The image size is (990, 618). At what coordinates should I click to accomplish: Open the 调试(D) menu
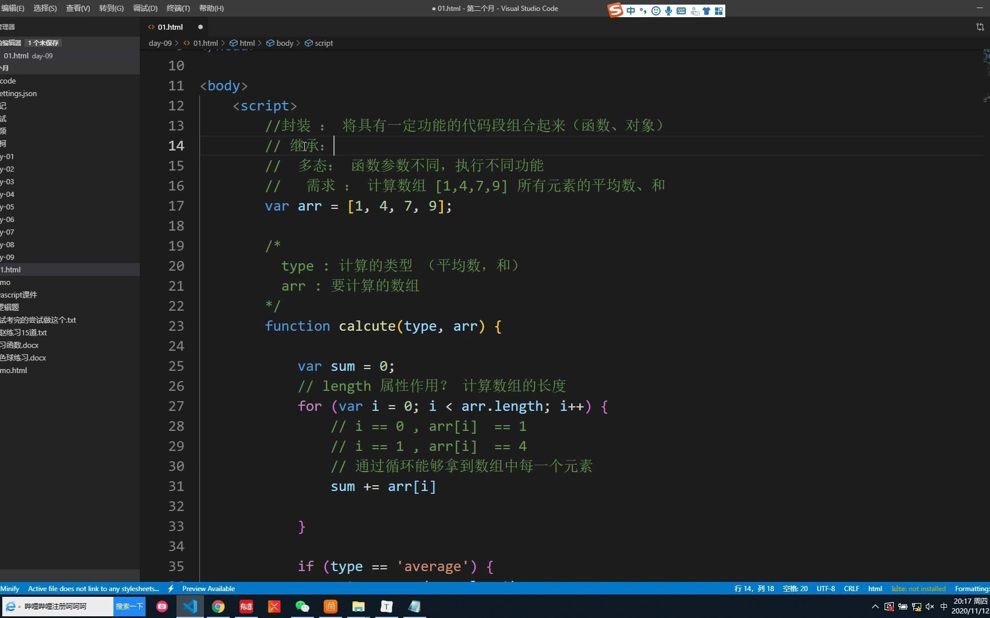[x=145, y=8]
